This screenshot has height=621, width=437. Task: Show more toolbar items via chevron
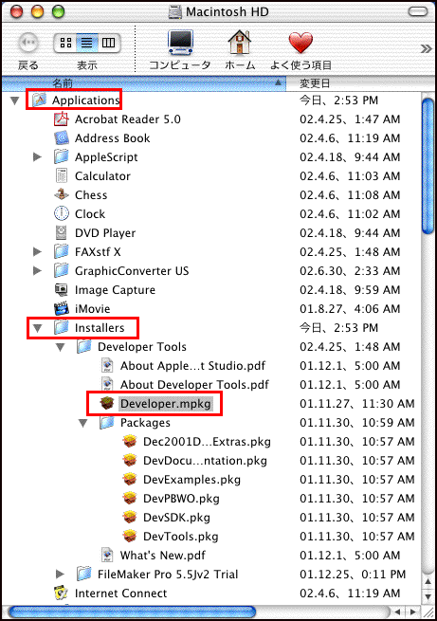click(426, 48)
